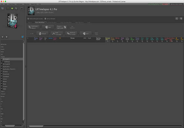This screenshot has width=184, height=128.
Task: Click the Auto Transition button
Action: [x=57, y=34]
